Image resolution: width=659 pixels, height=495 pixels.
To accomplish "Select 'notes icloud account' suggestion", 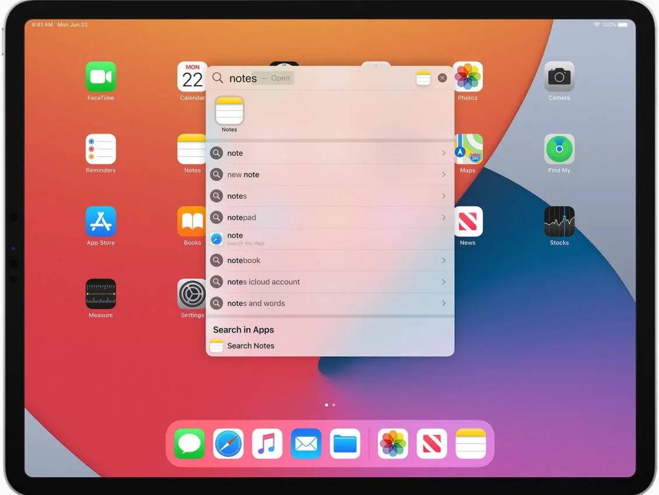I will pos(330,282).
